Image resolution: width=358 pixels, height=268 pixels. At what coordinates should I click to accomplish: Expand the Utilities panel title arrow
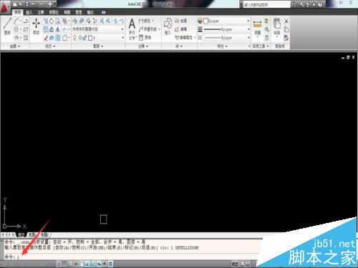[268, 46]
